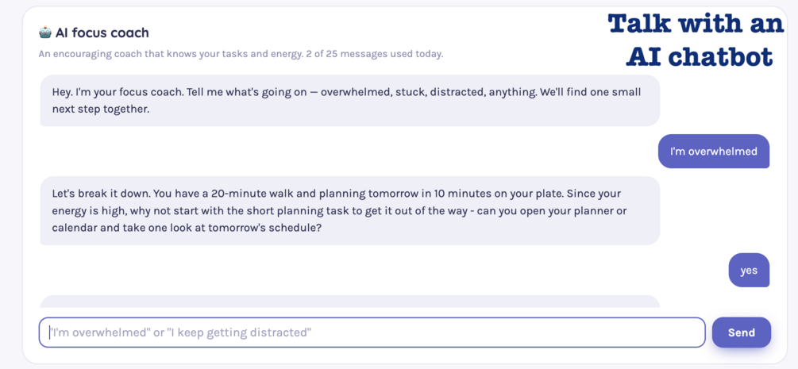The image size is (798, 369).
Task: Click the Send button
Action: (742, 332)
